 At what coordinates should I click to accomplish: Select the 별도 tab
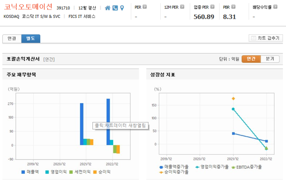pyautogui.click(x=31, y=39)
